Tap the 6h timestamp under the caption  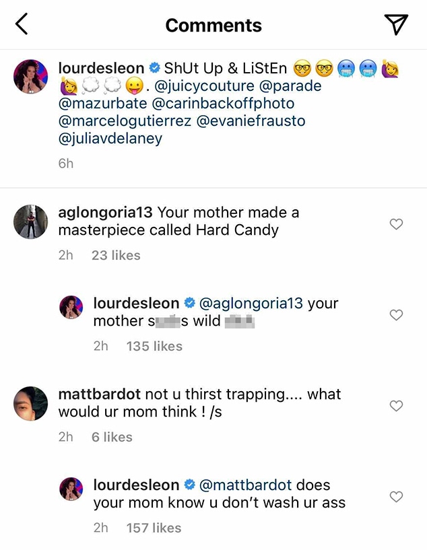click(65, 162)
